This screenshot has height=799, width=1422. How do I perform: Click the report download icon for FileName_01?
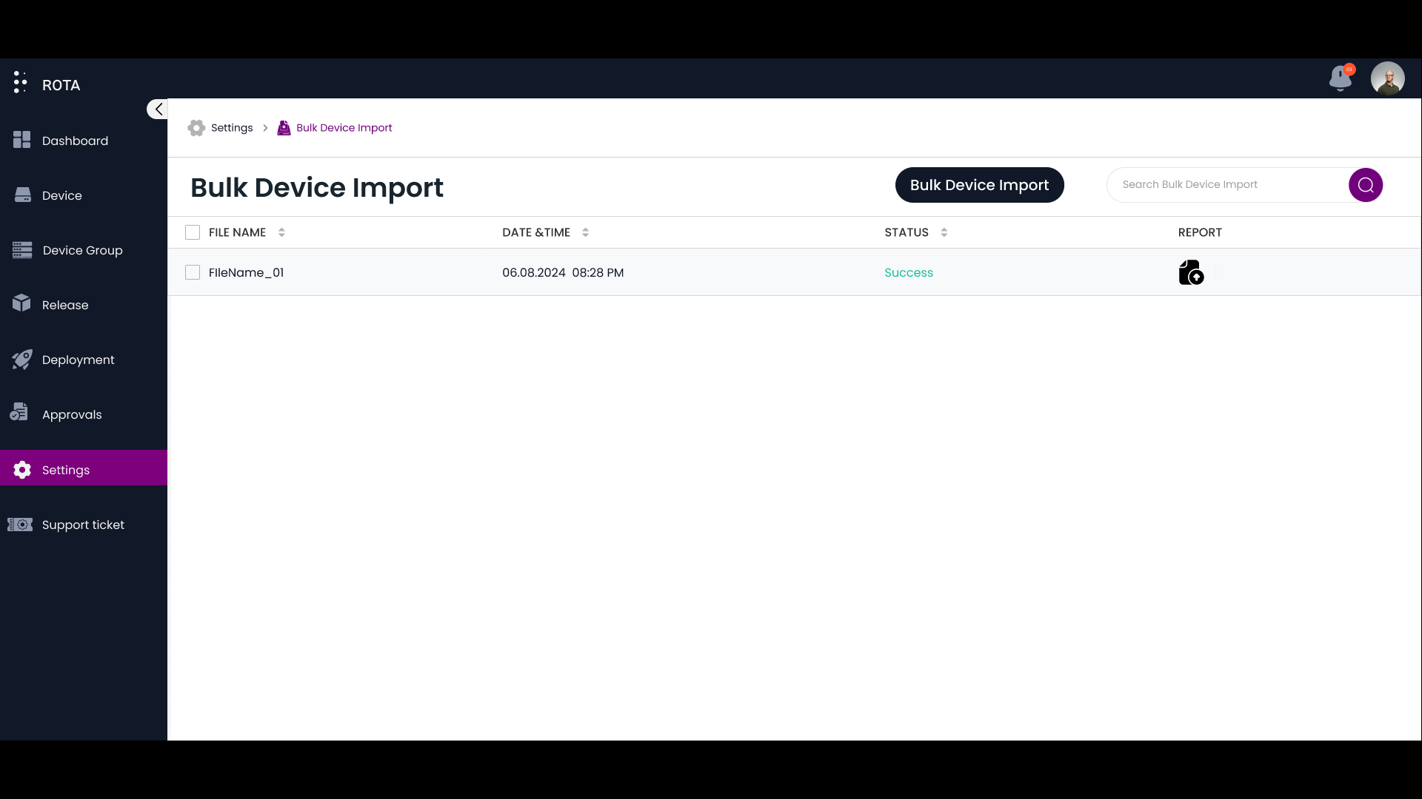(1190, 272)
